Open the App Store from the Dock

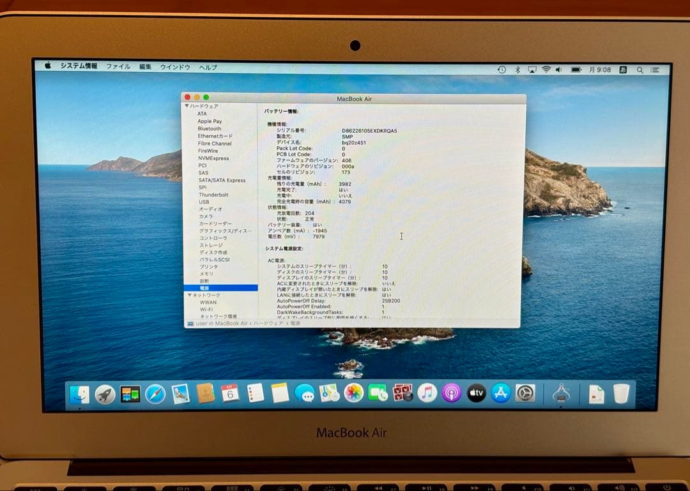point(499,394)
